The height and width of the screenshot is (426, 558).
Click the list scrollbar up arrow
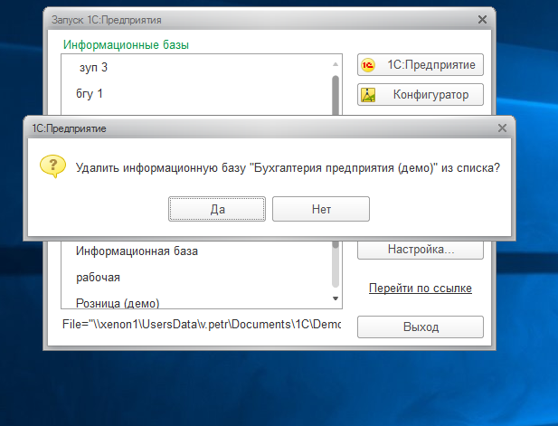[336, 64]
